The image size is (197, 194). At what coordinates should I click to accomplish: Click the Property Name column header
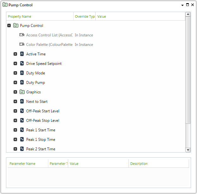point(20,16)
